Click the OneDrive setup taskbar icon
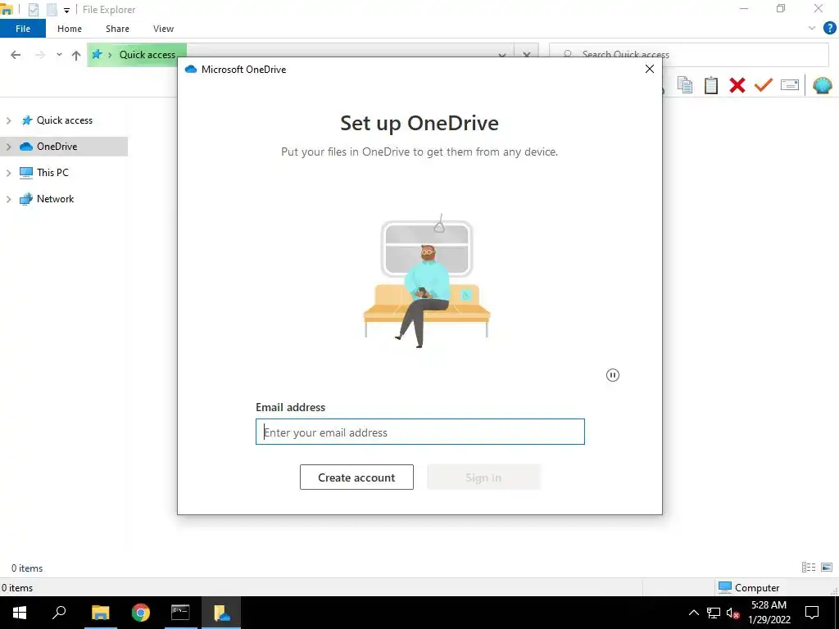 click(221, 613)
